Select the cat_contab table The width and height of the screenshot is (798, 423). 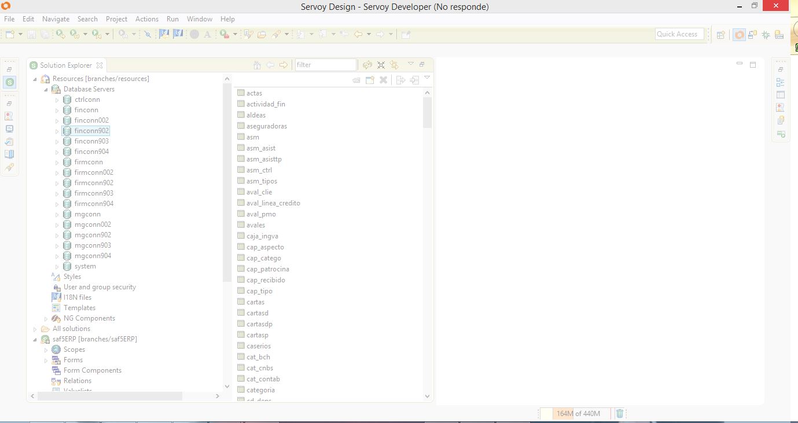pyautogui.click(x=263, y=379)
